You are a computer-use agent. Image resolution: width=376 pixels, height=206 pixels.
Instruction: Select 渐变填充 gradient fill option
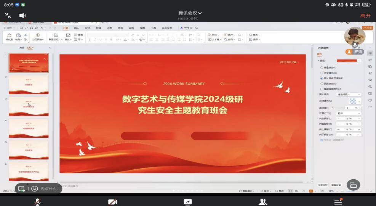tap(322, 73)
